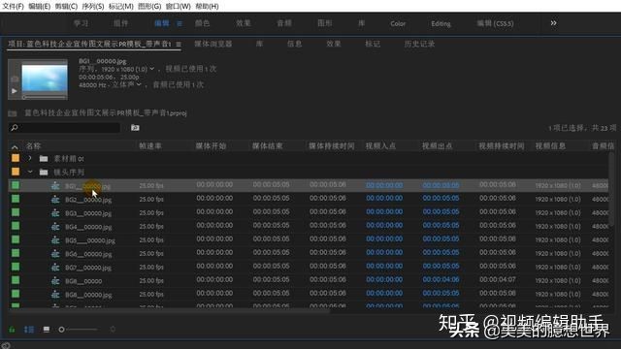Open the 信息 panel tab
621x349 pixels.
[x=294, y=44]
